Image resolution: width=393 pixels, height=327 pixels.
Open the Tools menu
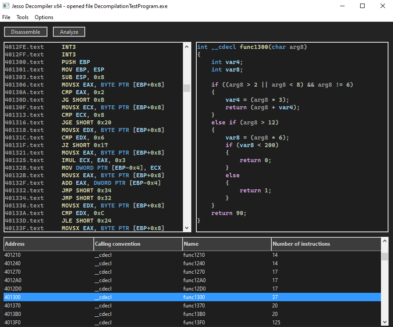22,17
